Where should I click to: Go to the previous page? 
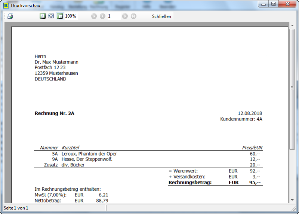[x=102, y=16]
